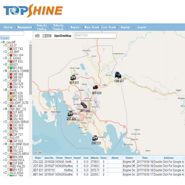This screenshot has height=185, width=185.
Task: Collapse the DESIGN SERVIC group node
Action: 4,122
